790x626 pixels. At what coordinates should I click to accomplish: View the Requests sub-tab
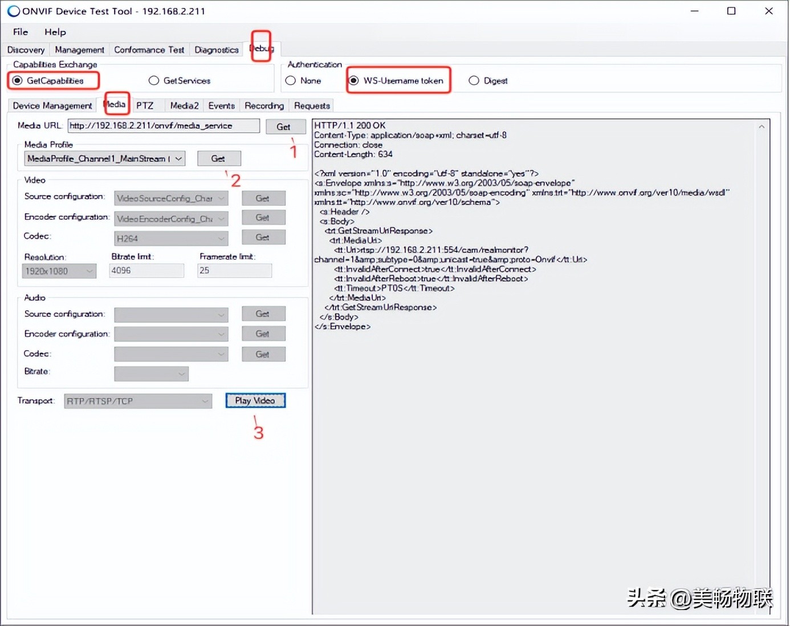[x=312, y=105]
